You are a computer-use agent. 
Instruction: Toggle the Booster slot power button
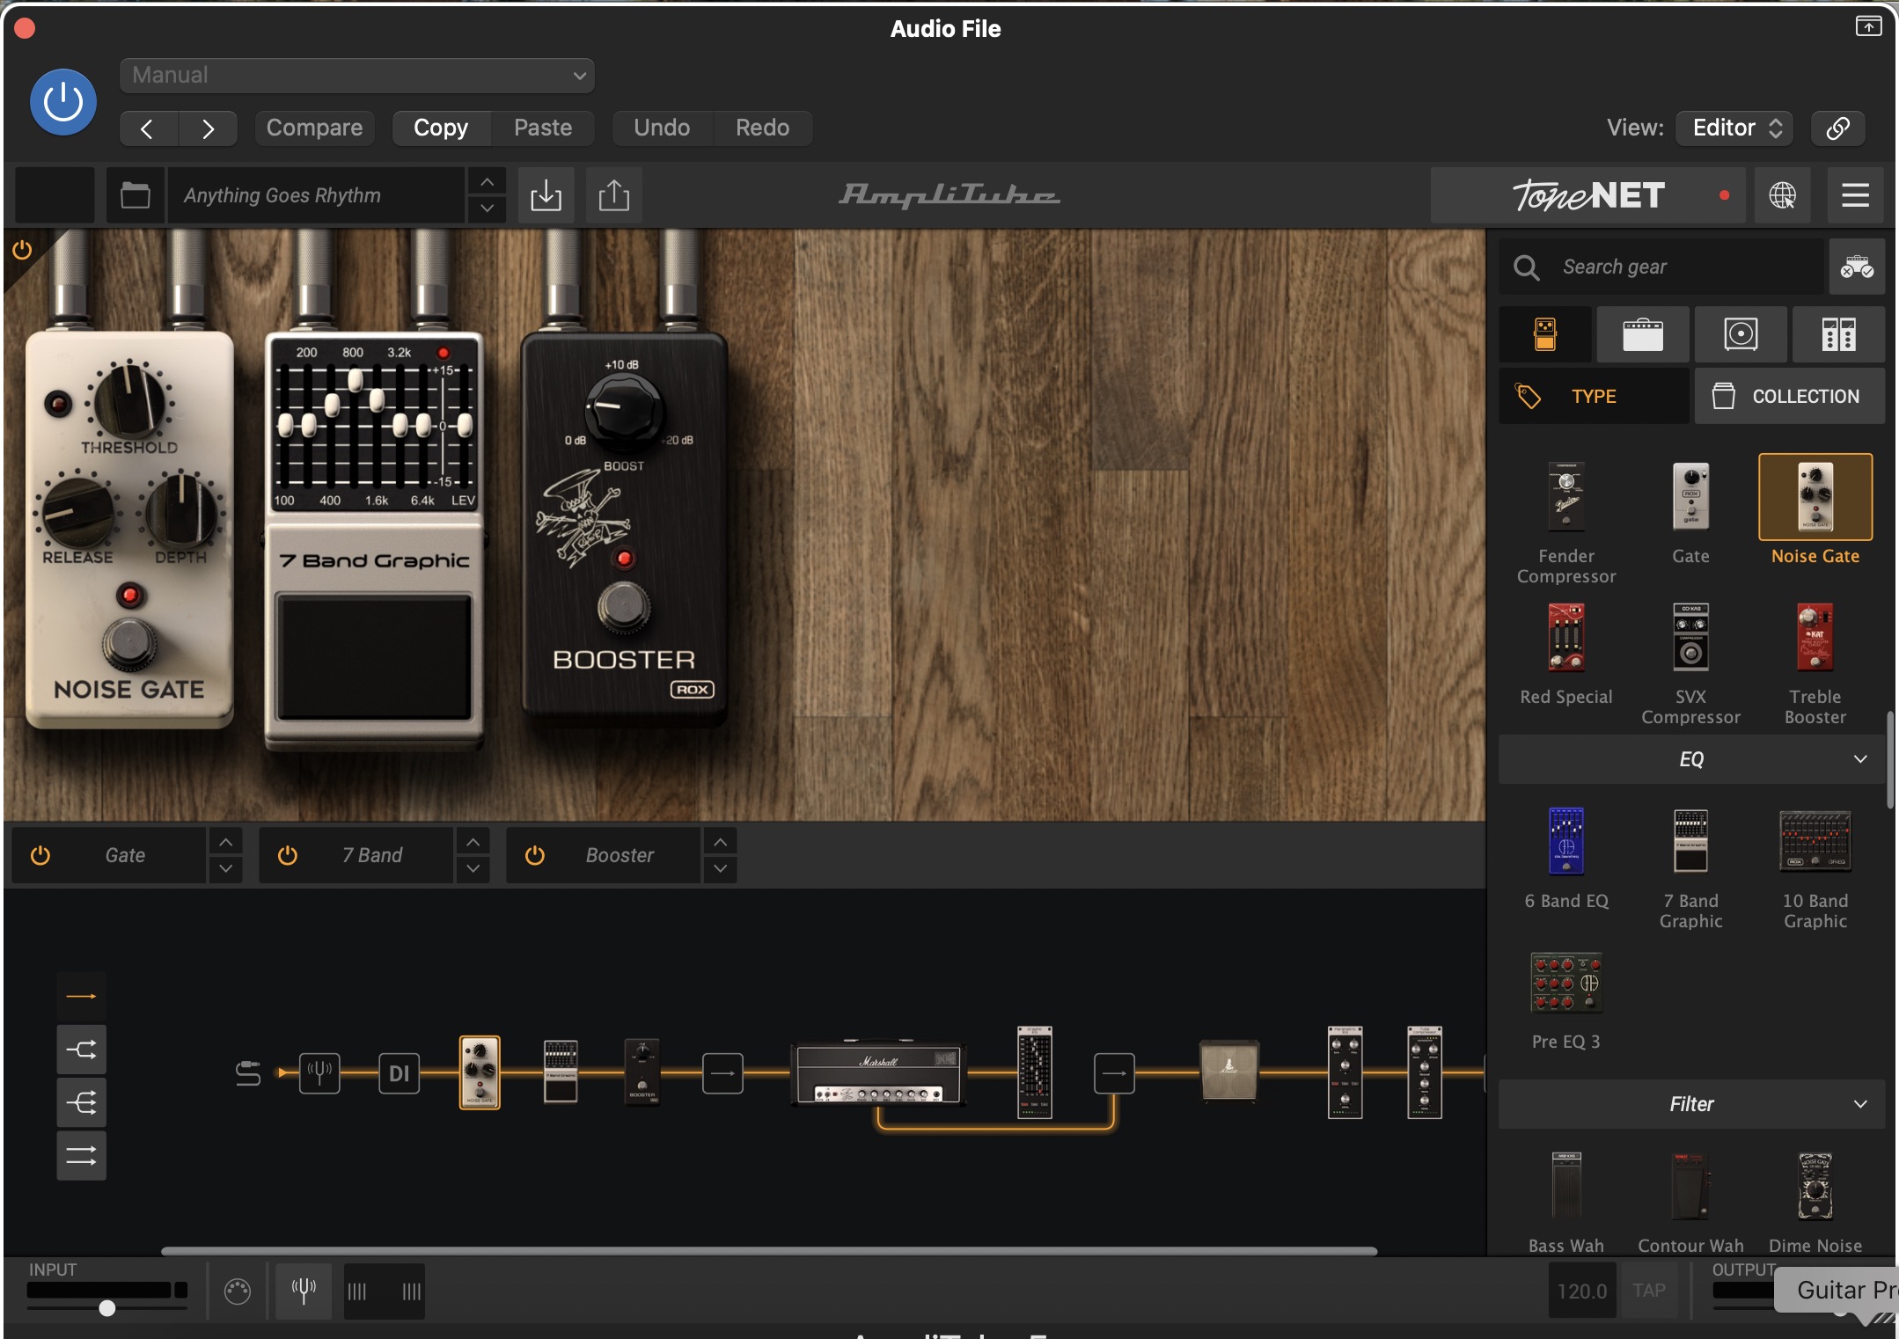pos(535,855)
